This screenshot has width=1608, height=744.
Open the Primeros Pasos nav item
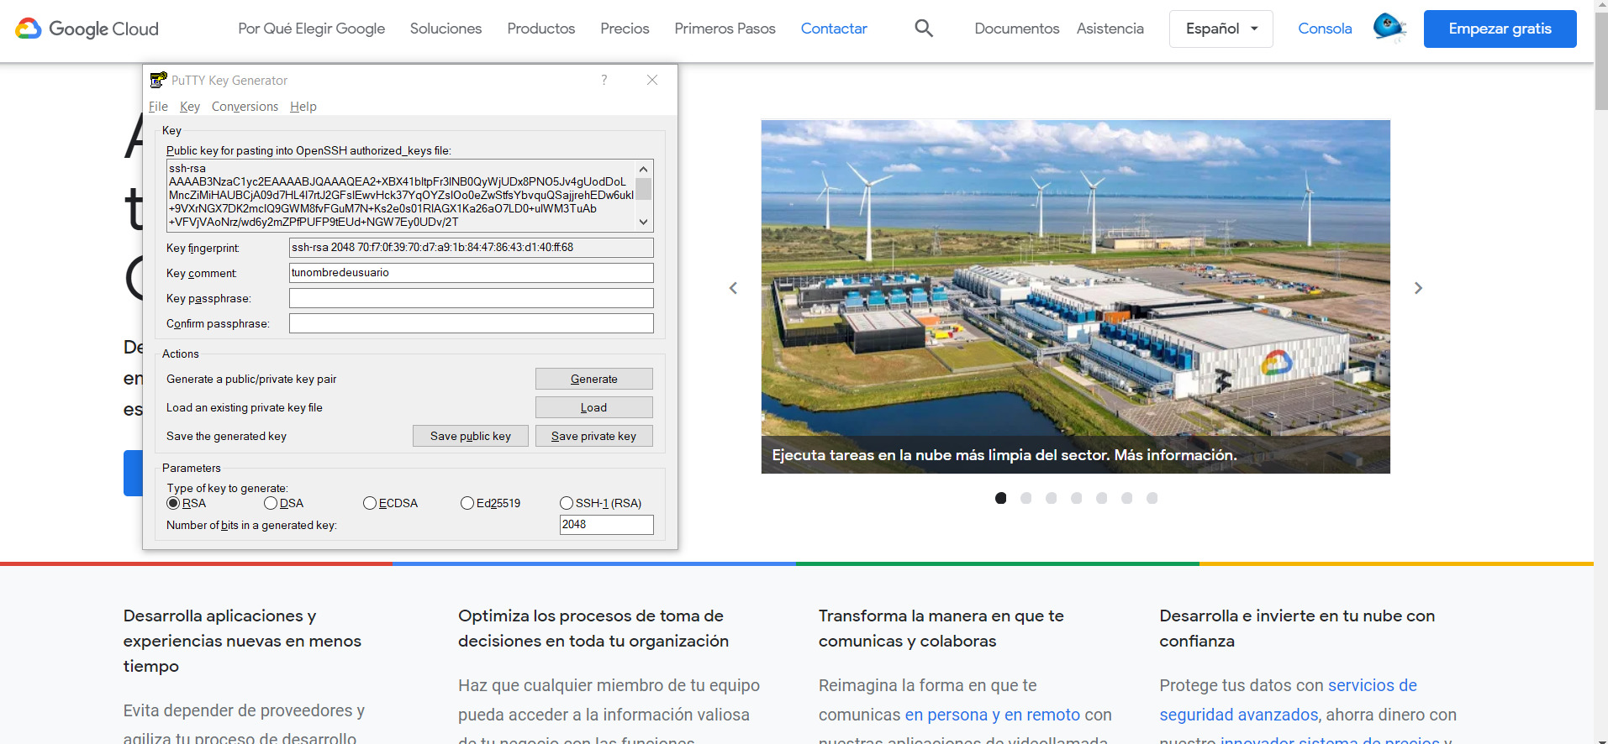click(725, 29)
